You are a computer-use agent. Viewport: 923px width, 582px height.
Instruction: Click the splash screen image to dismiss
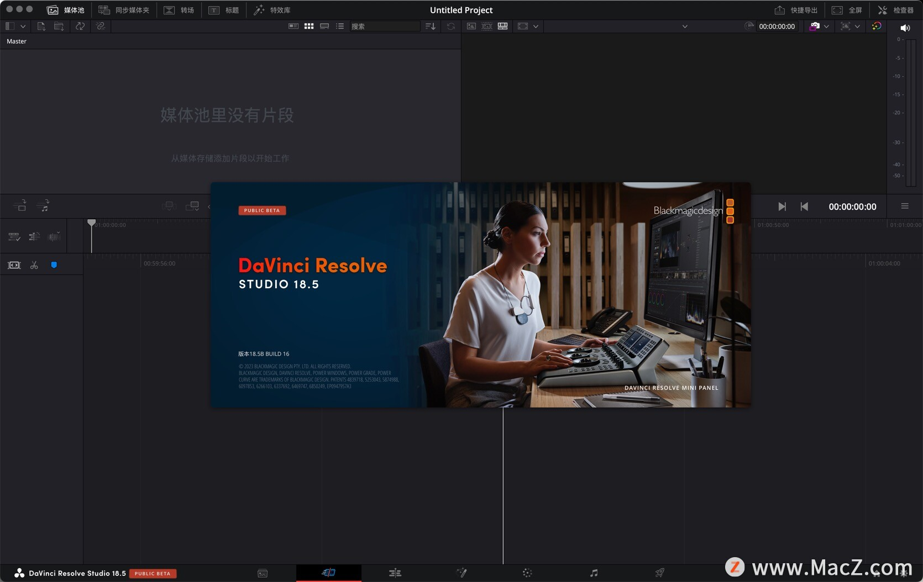coord(480,295)
